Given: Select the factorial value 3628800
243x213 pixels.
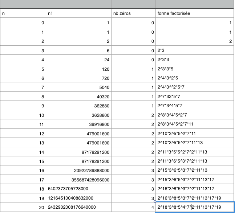Looking at the screenshot, I should [x=78, y=115].
